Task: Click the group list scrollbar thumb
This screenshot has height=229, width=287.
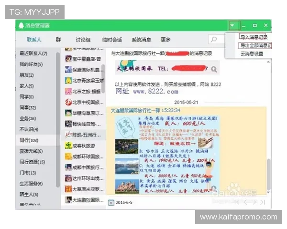Action: (x=58, y=120)
